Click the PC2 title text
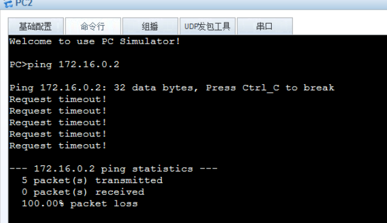The image size is (387, 223). point(24,4)
